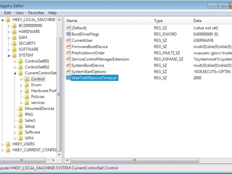Expand the ControlSet001 key
Image resolution: width=232 pixels, height=174 pixels.
click(x=15, y=61)
